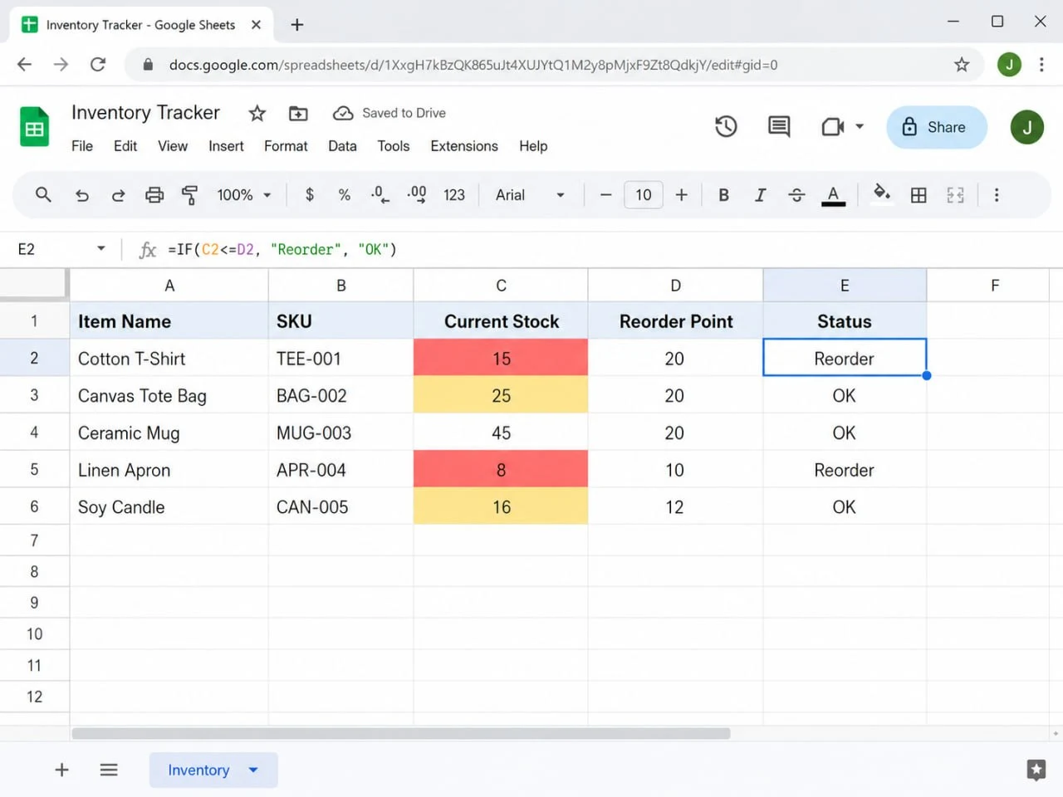Decrease decimal places
Screen dimensions: 1063x797
pos(380,194)
